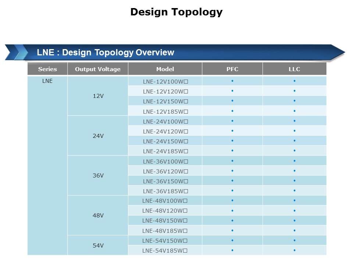This screenshot has height=264, width=353.
Task: Click the LLC dot for LNE-36V120W
Action: pos(295,171)
